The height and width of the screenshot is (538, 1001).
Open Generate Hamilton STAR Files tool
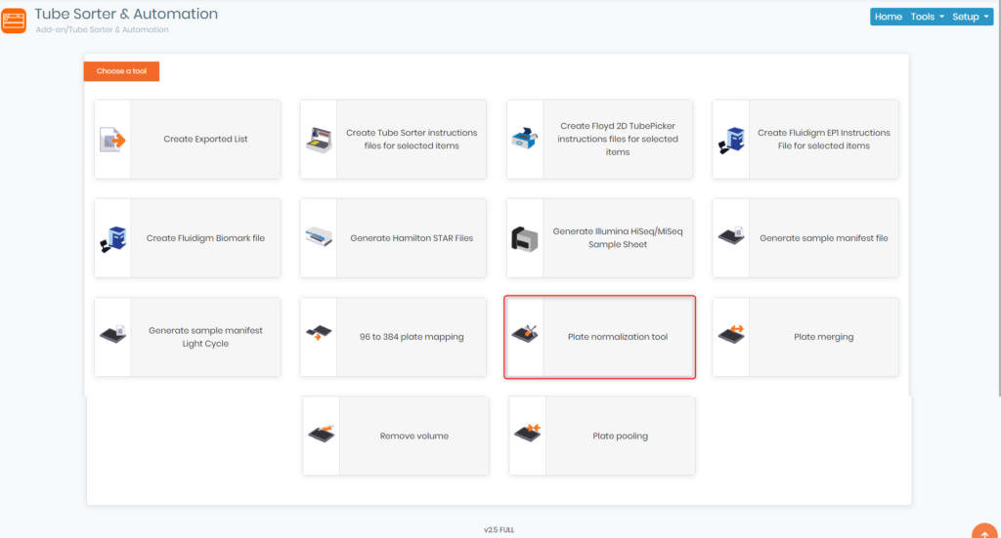[393, 238]
